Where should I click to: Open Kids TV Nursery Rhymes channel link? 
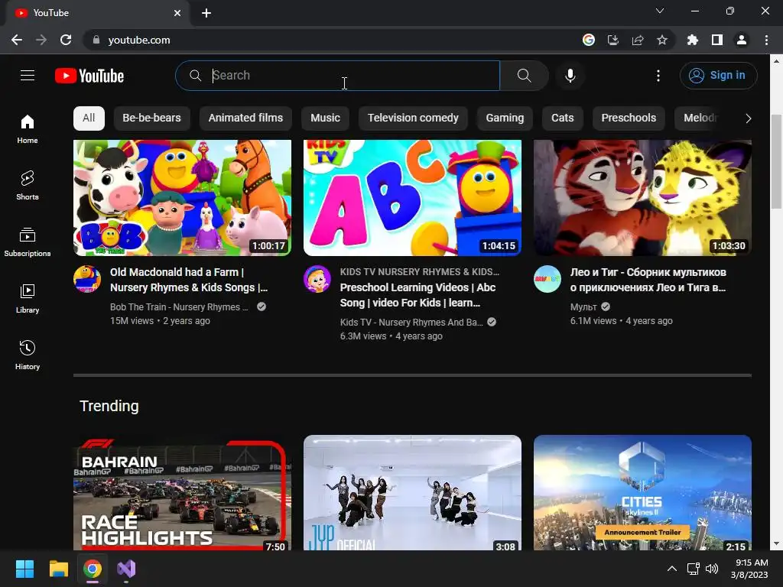click(411, 323)
